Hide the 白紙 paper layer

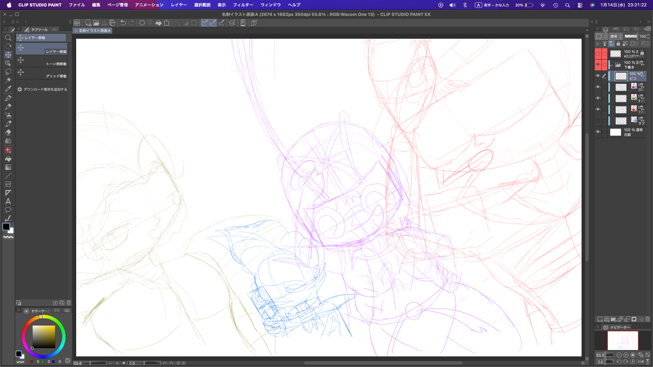coord(598,132)
